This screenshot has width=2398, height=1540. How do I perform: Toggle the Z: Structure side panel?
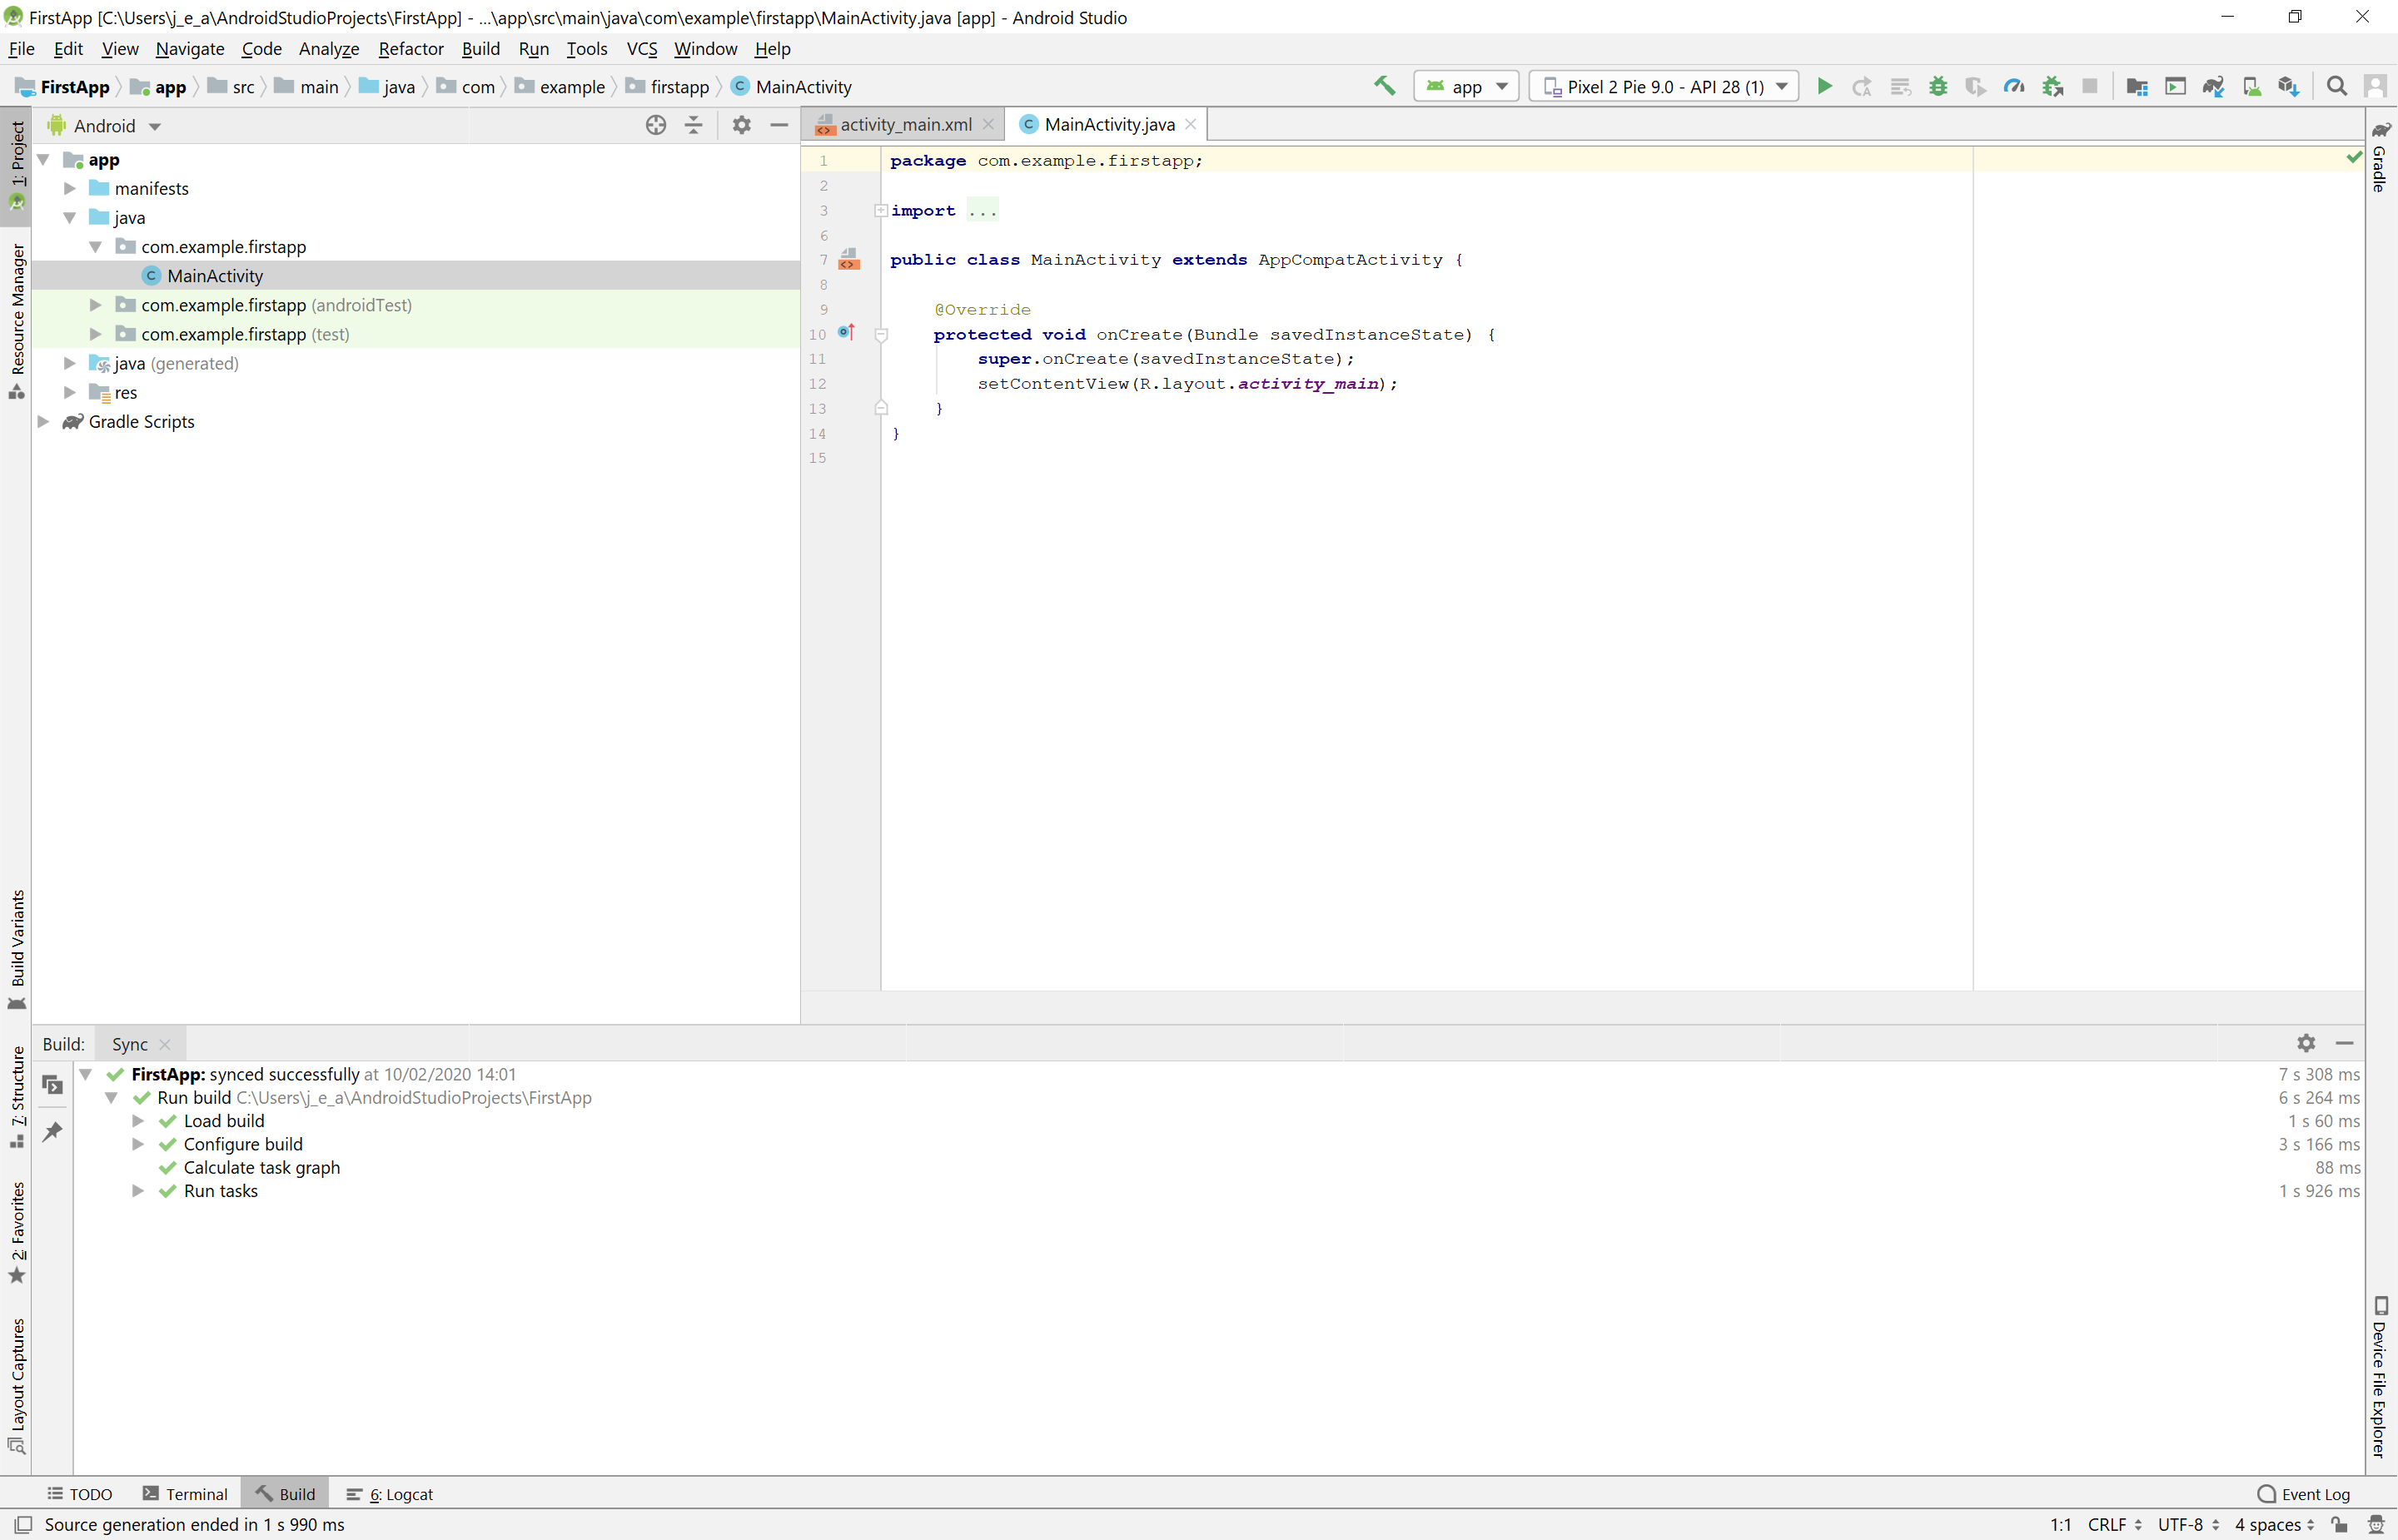(16, 1097)
